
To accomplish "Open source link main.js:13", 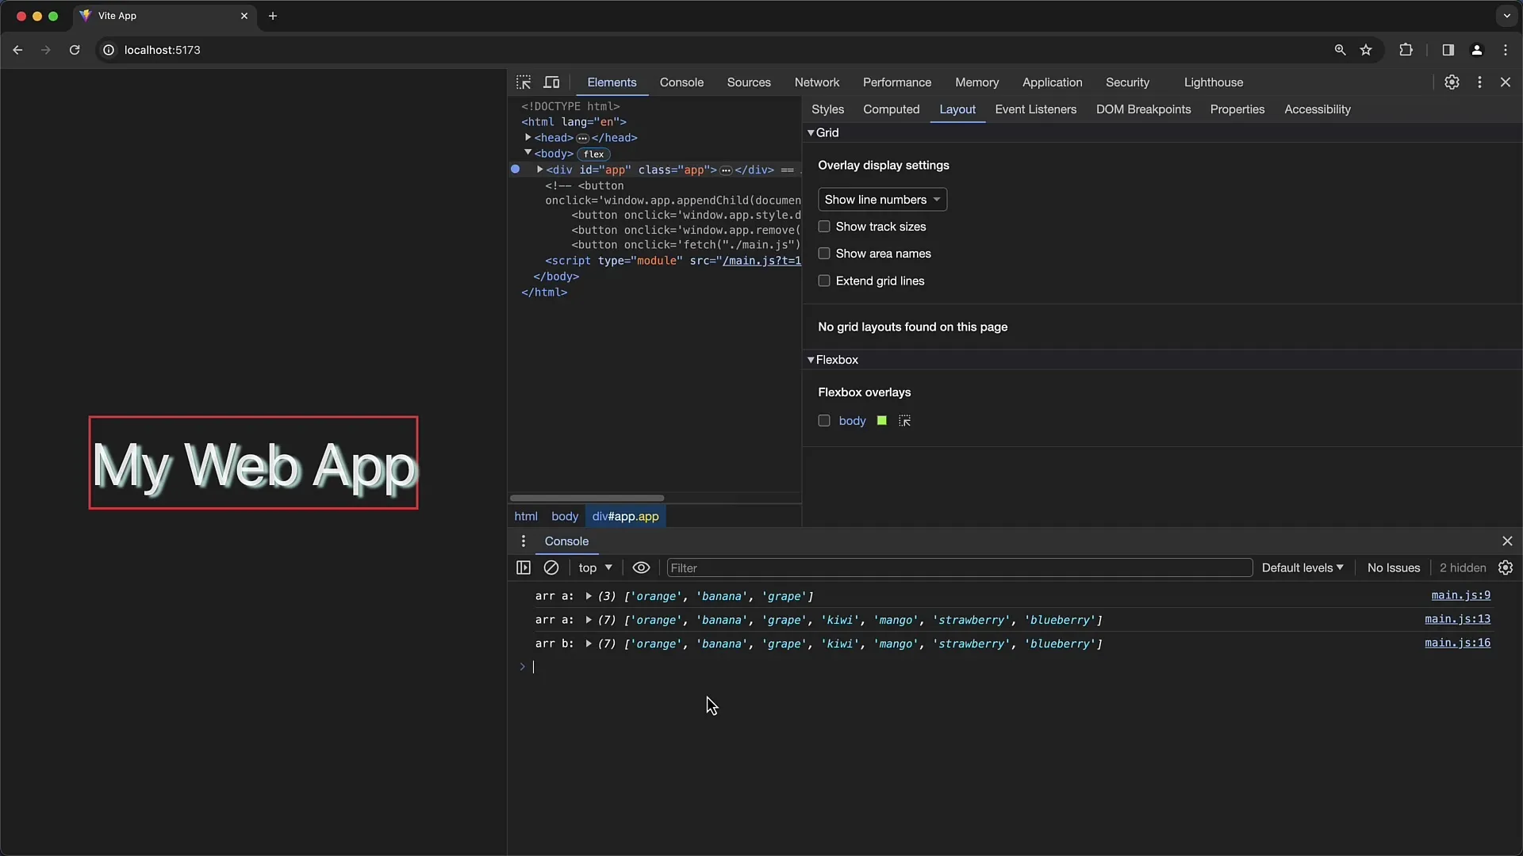I will [x=1458, y=619].
